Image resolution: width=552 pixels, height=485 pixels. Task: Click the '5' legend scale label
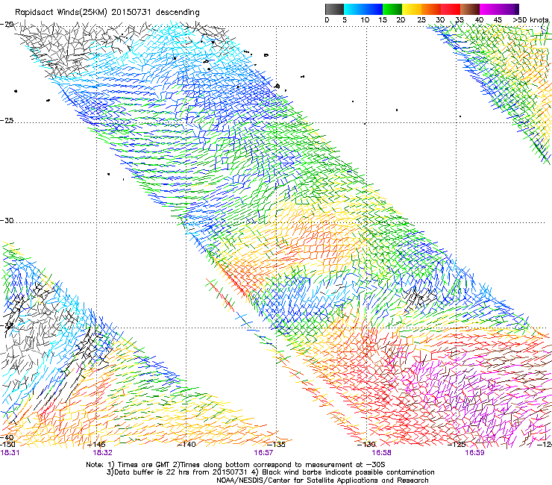click(345, 20)
